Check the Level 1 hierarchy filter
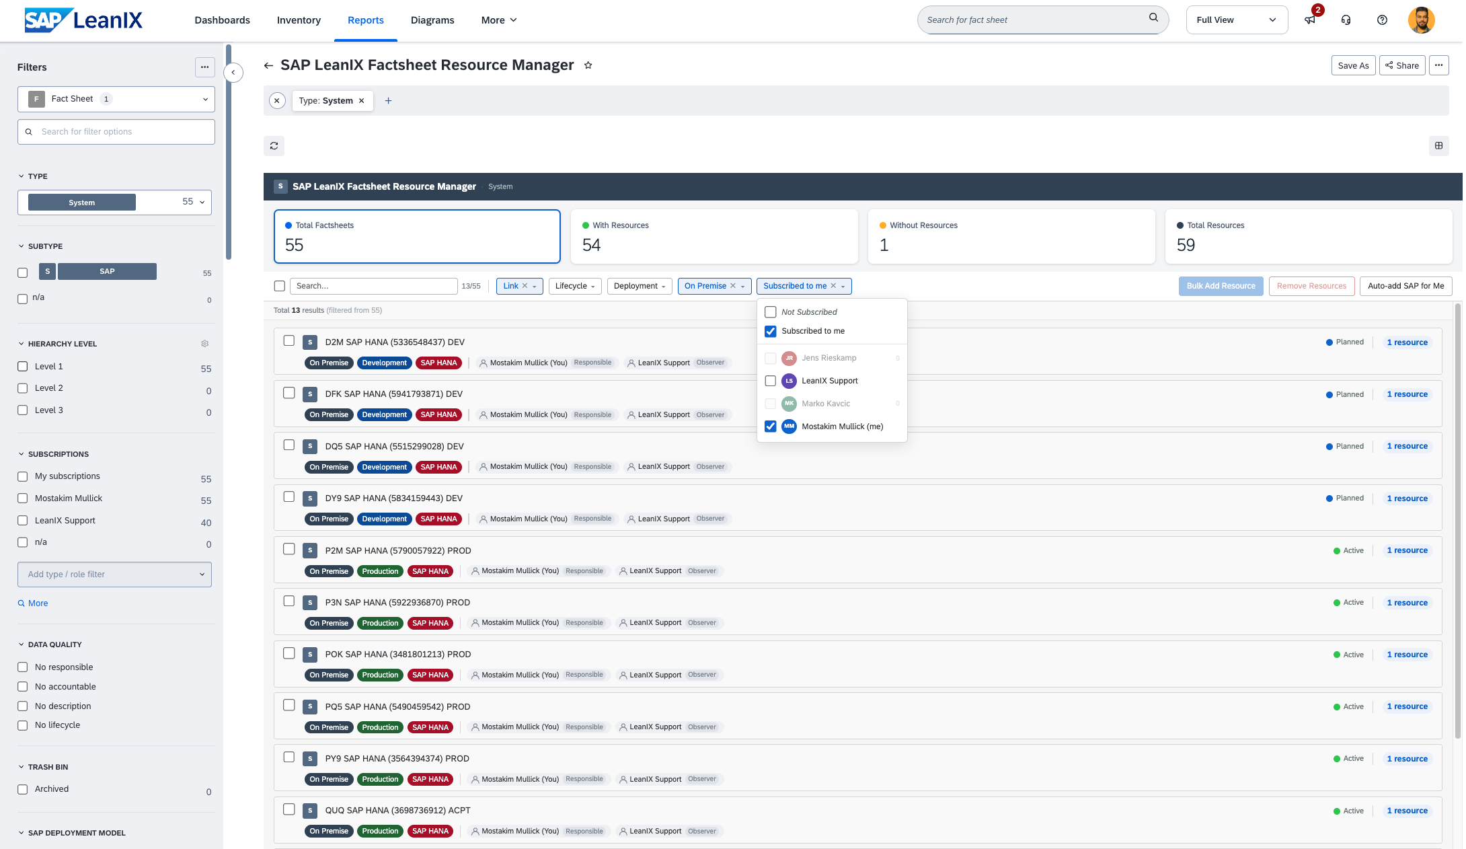 [x=22, y=367]
